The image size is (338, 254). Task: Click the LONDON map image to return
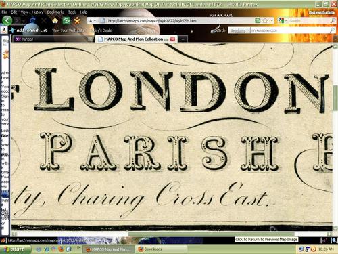click(172, 137)
